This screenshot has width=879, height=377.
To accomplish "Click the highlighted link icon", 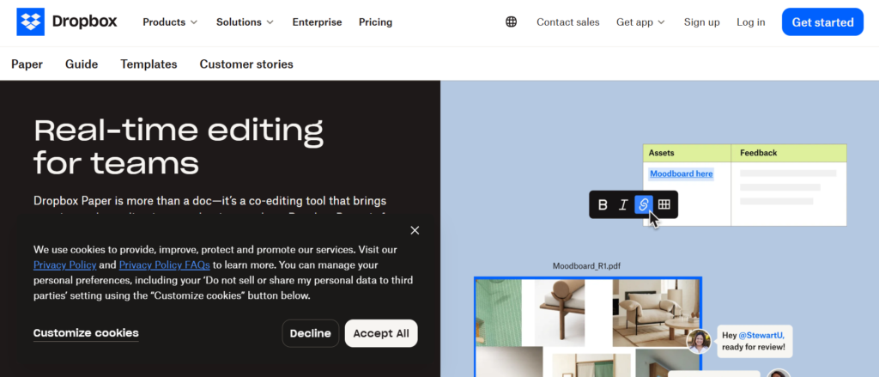I will coord(643,204).
